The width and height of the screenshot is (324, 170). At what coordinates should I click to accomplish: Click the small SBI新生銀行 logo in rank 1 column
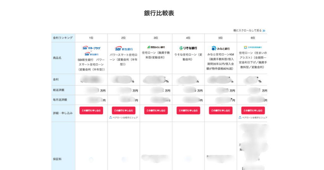[91, 54]
